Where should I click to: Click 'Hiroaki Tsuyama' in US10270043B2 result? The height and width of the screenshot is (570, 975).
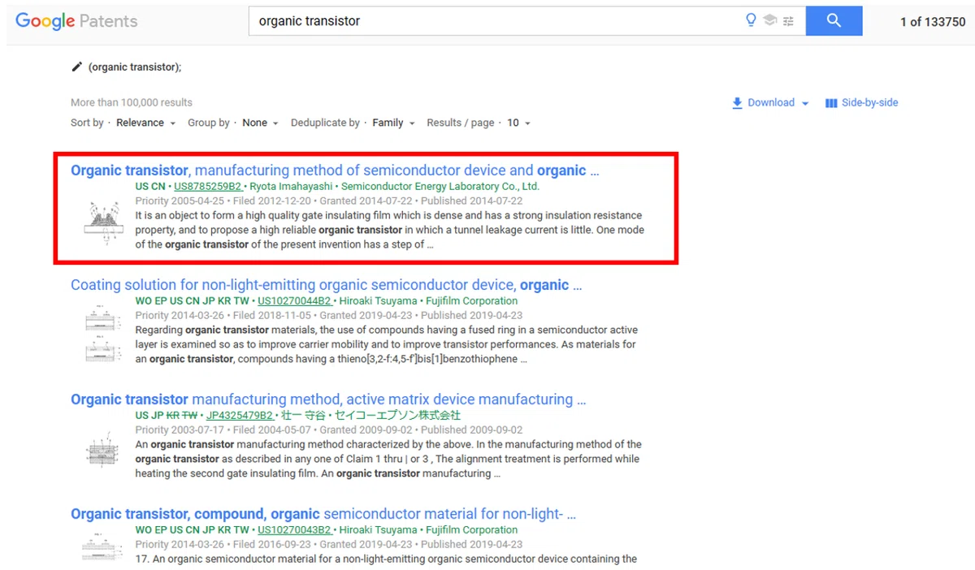pyautogui.click(x=379, y=530)
